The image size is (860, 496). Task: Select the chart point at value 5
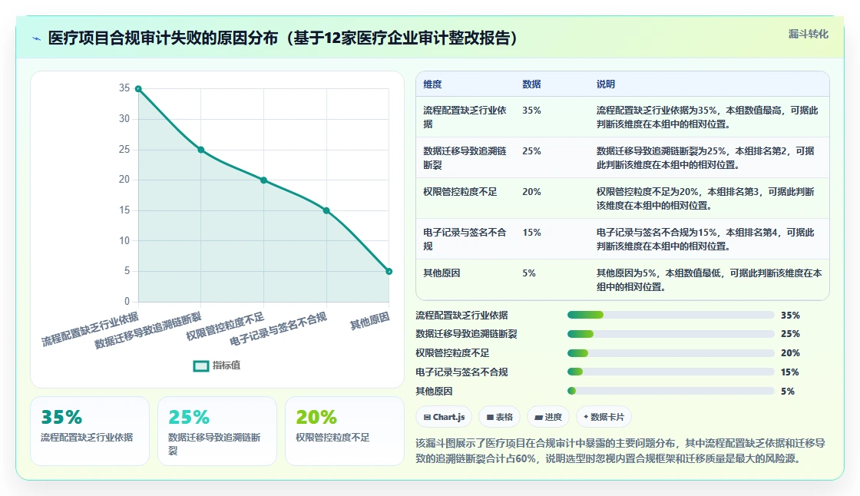pyautogui.click(x=389, y=271)
